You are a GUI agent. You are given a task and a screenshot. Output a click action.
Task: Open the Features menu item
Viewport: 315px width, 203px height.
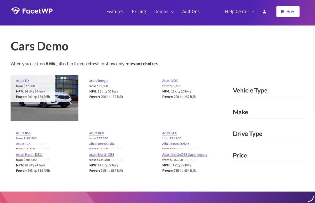[x=115, y=12]
